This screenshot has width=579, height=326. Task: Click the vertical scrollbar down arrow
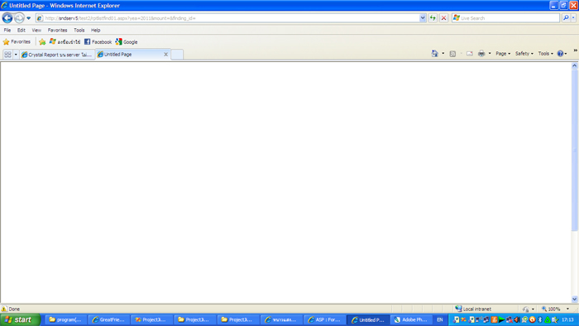[x=575, y=300]
